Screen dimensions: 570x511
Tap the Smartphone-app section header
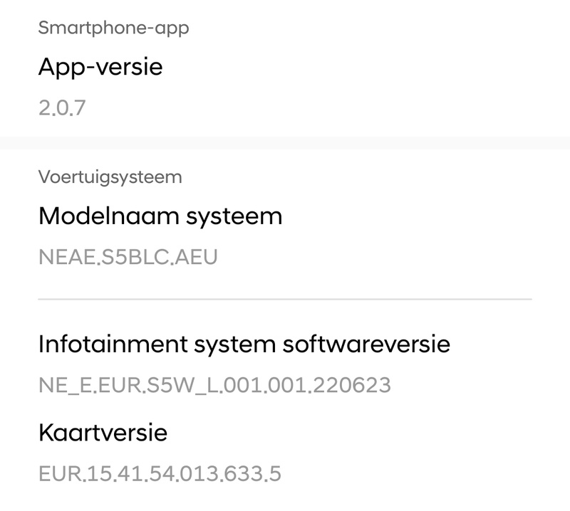click(x=113, y=28)
